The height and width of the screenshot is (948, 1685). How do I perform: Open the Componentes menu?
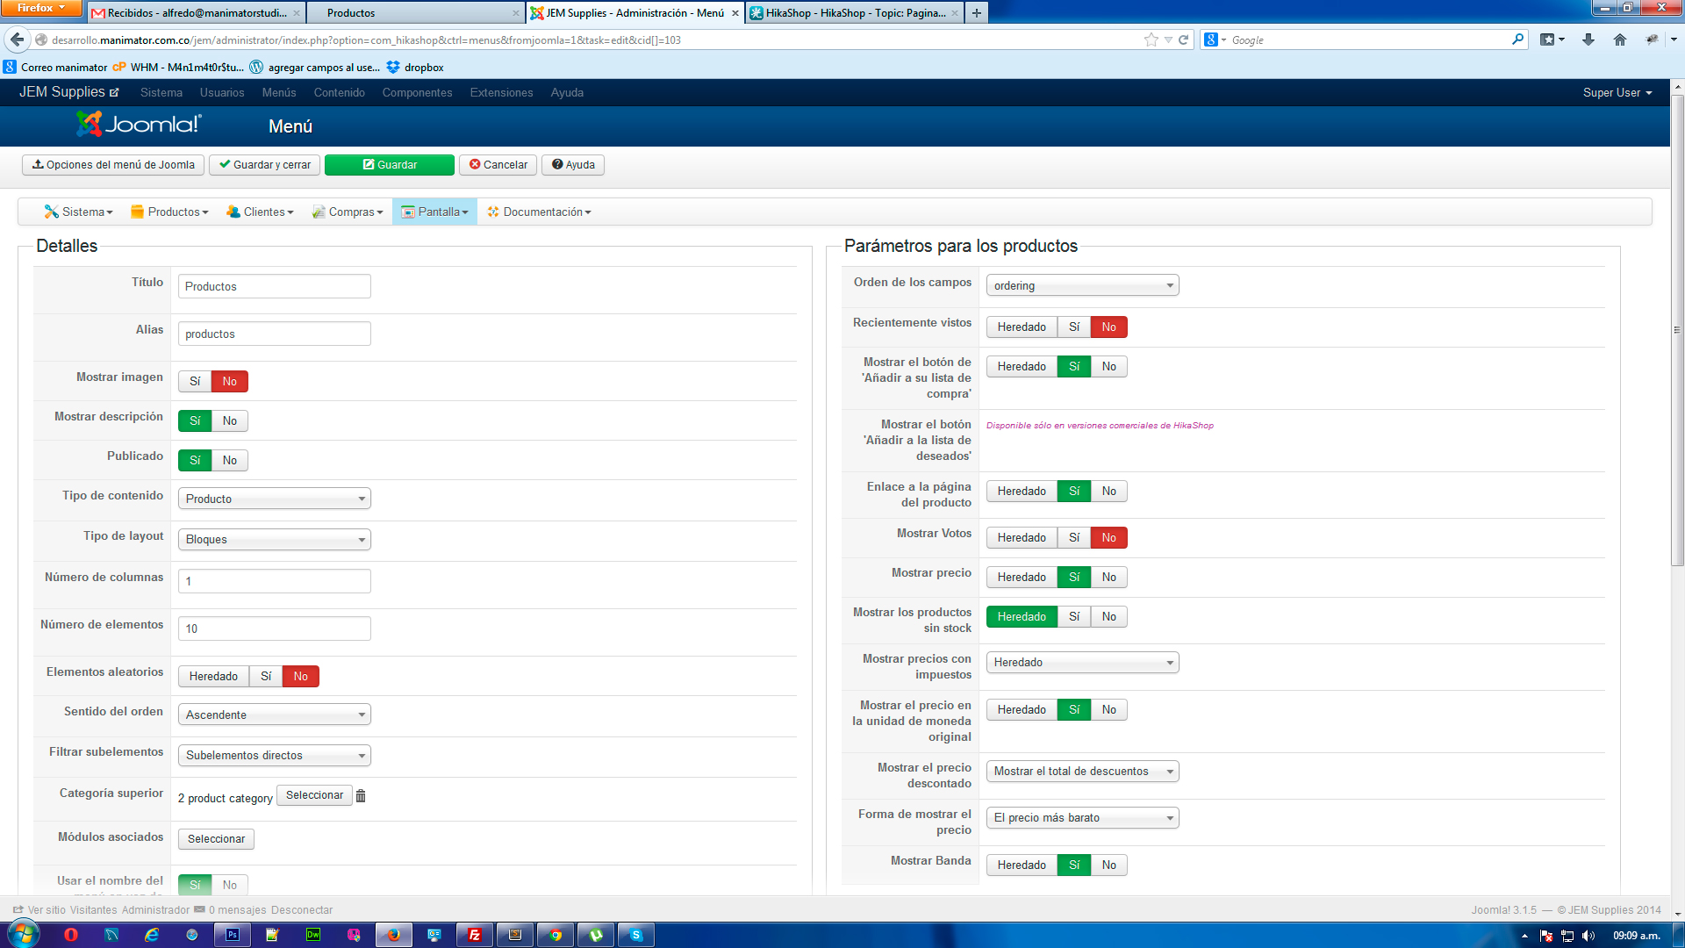pos(417,92)
